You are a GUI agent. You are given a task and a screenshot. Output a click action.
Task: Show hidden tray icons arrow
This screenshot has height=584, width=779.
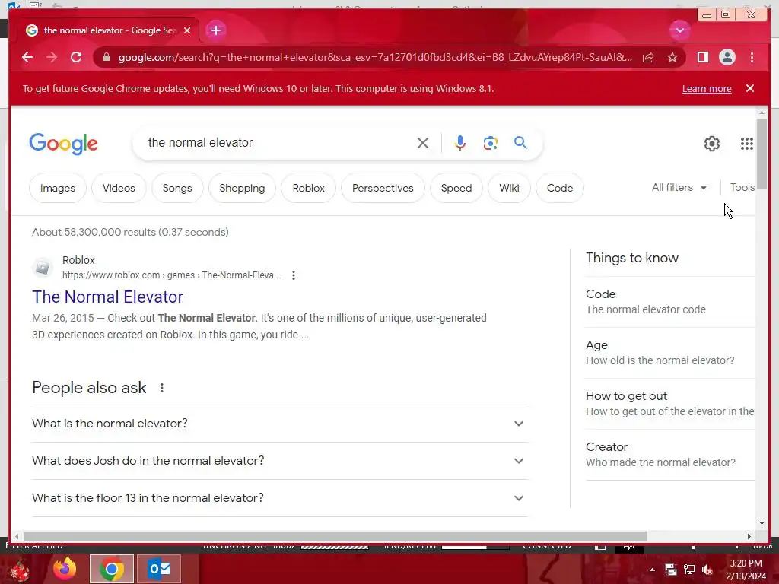coord(652,570)
